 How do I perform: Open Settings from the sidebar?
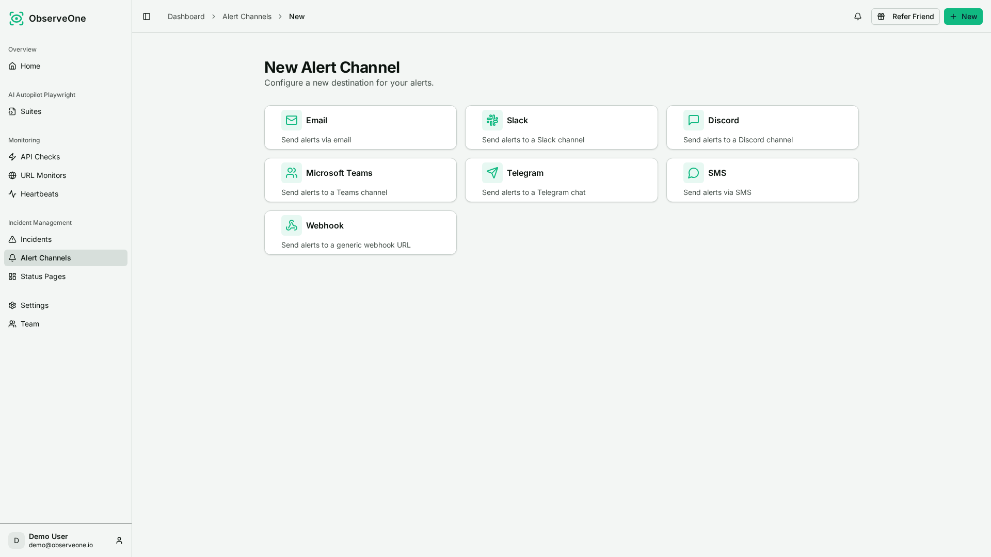pyautogui.click(x=66, y=305)
